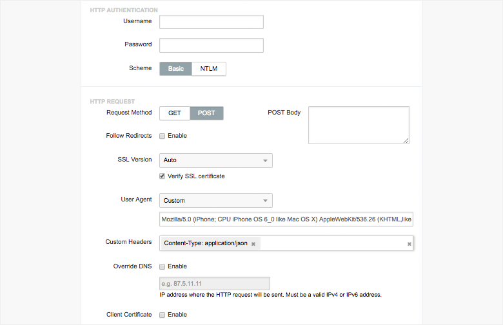Remove the Content-Type header tag
This screenshot has width=503, height=325.
253,244
